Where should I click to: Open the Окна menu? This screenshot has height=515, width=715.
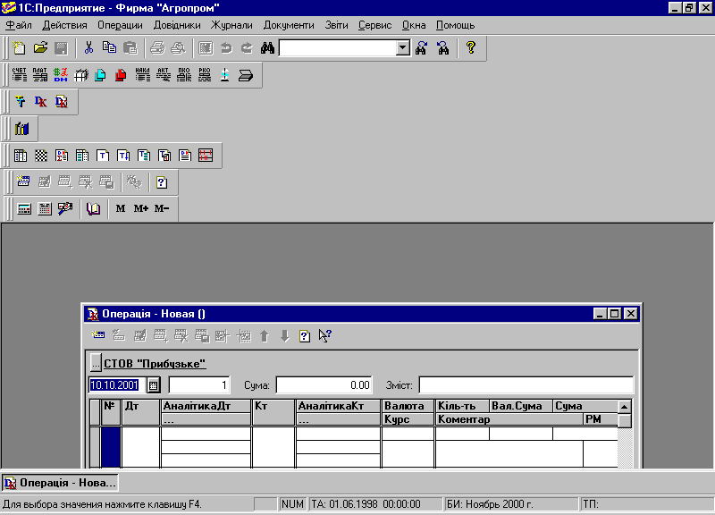[x=414, y=25]
